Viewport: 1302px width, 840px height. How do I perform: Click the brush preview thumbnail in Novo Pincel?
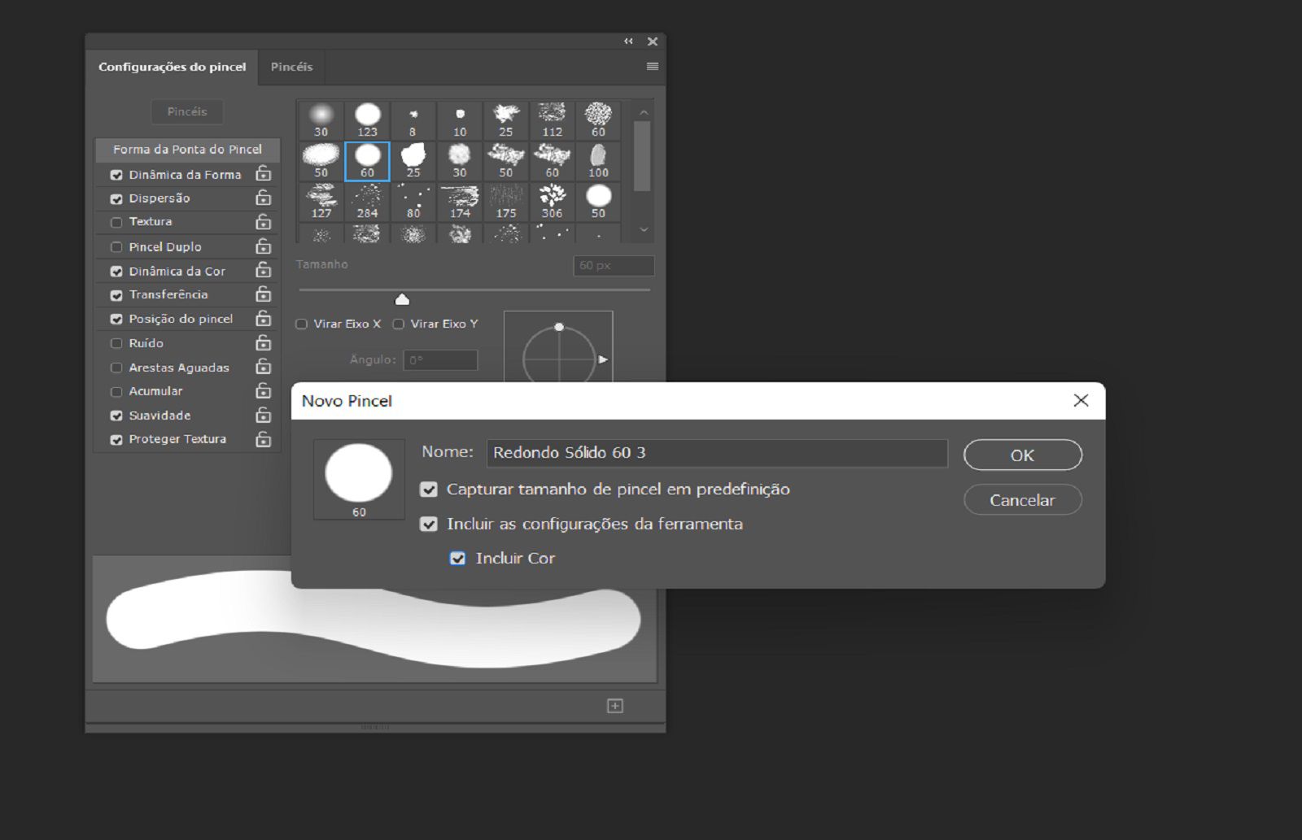(359, 479)
